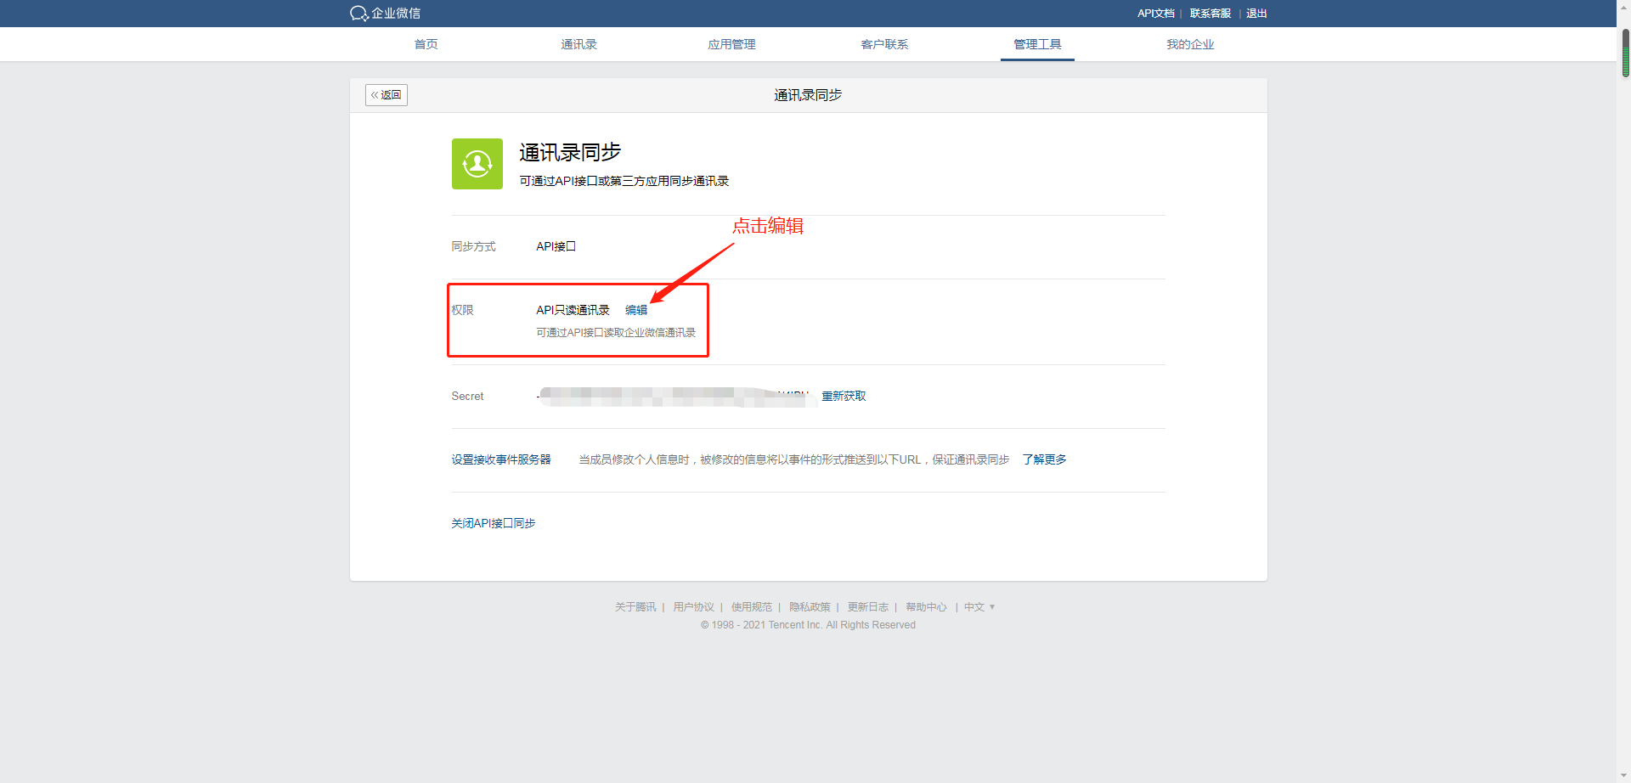Click the 编辑 link to edit permissions
Viewport: 1631px width, 783px height.
point(635,310)
